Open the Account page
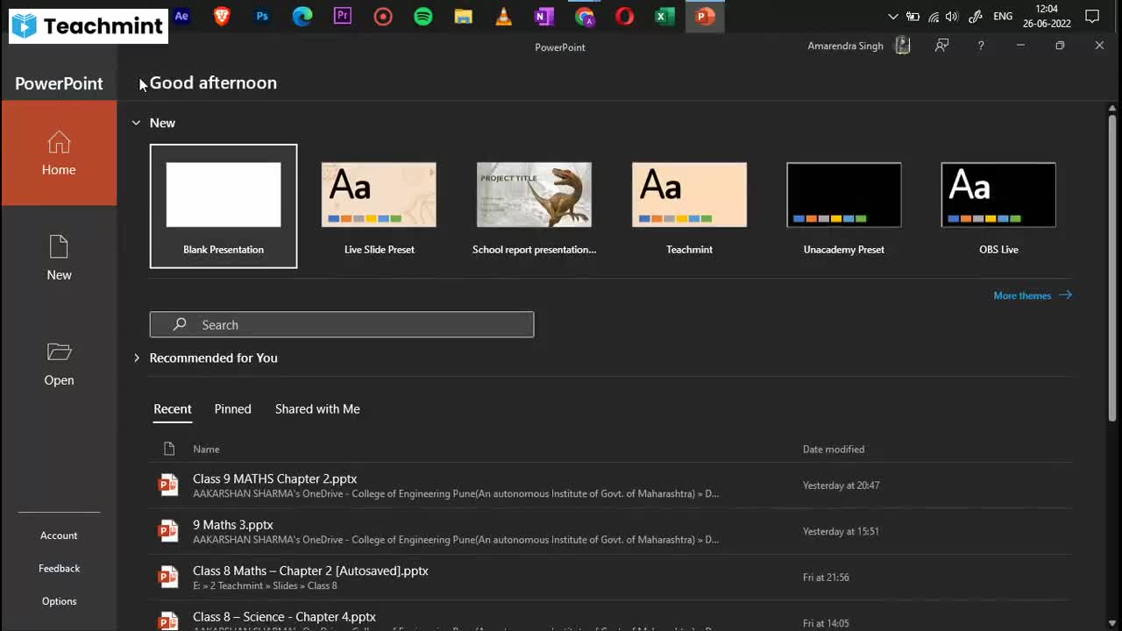1122x631 pixels. click(59, 535)
